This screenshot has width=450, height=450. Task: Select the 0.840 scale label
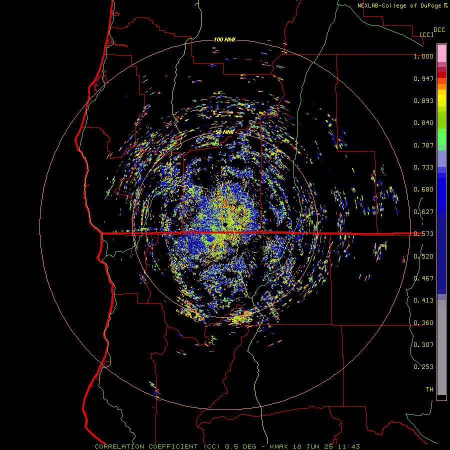(423, 123)
